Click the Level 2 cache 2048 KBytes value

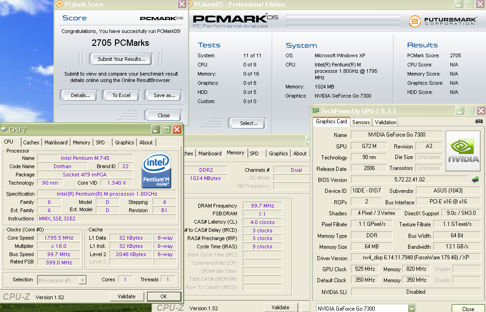point(131,254)
